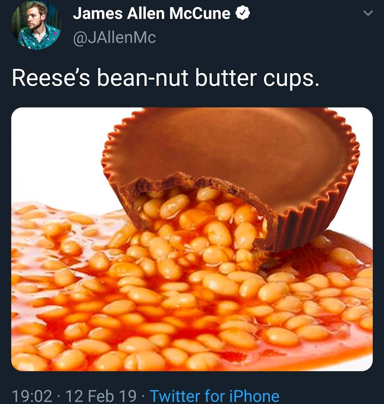
Task: Click the blue verified badge
Action: click(243, 14)
